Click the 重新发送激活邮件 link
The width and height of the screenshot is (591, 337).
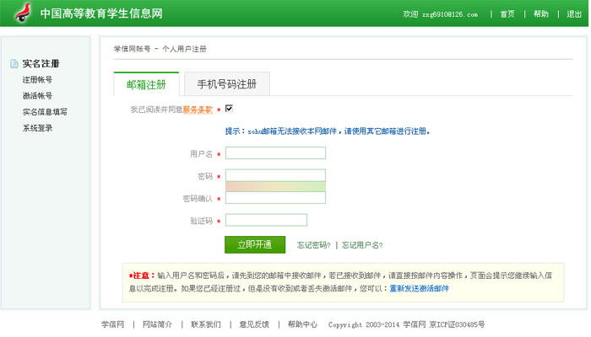(419, 288)
